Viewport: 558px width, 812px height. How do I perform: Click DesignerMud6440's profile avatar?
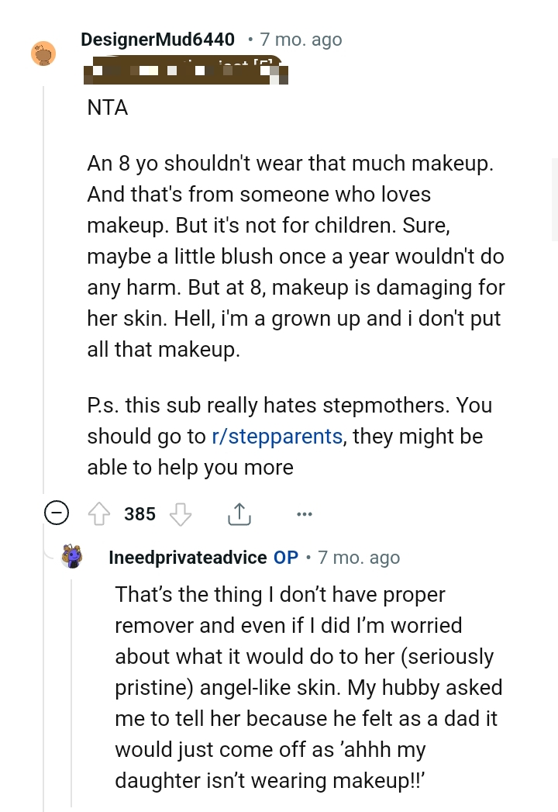point(44,54)
